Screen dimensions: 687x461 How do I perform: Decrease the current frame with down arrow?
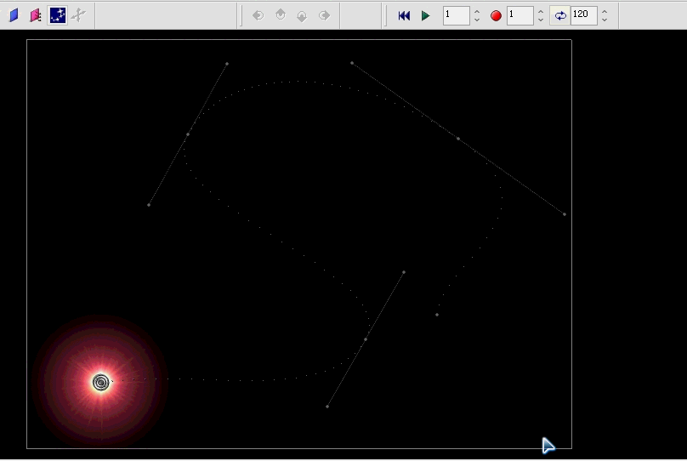(477, 20)
